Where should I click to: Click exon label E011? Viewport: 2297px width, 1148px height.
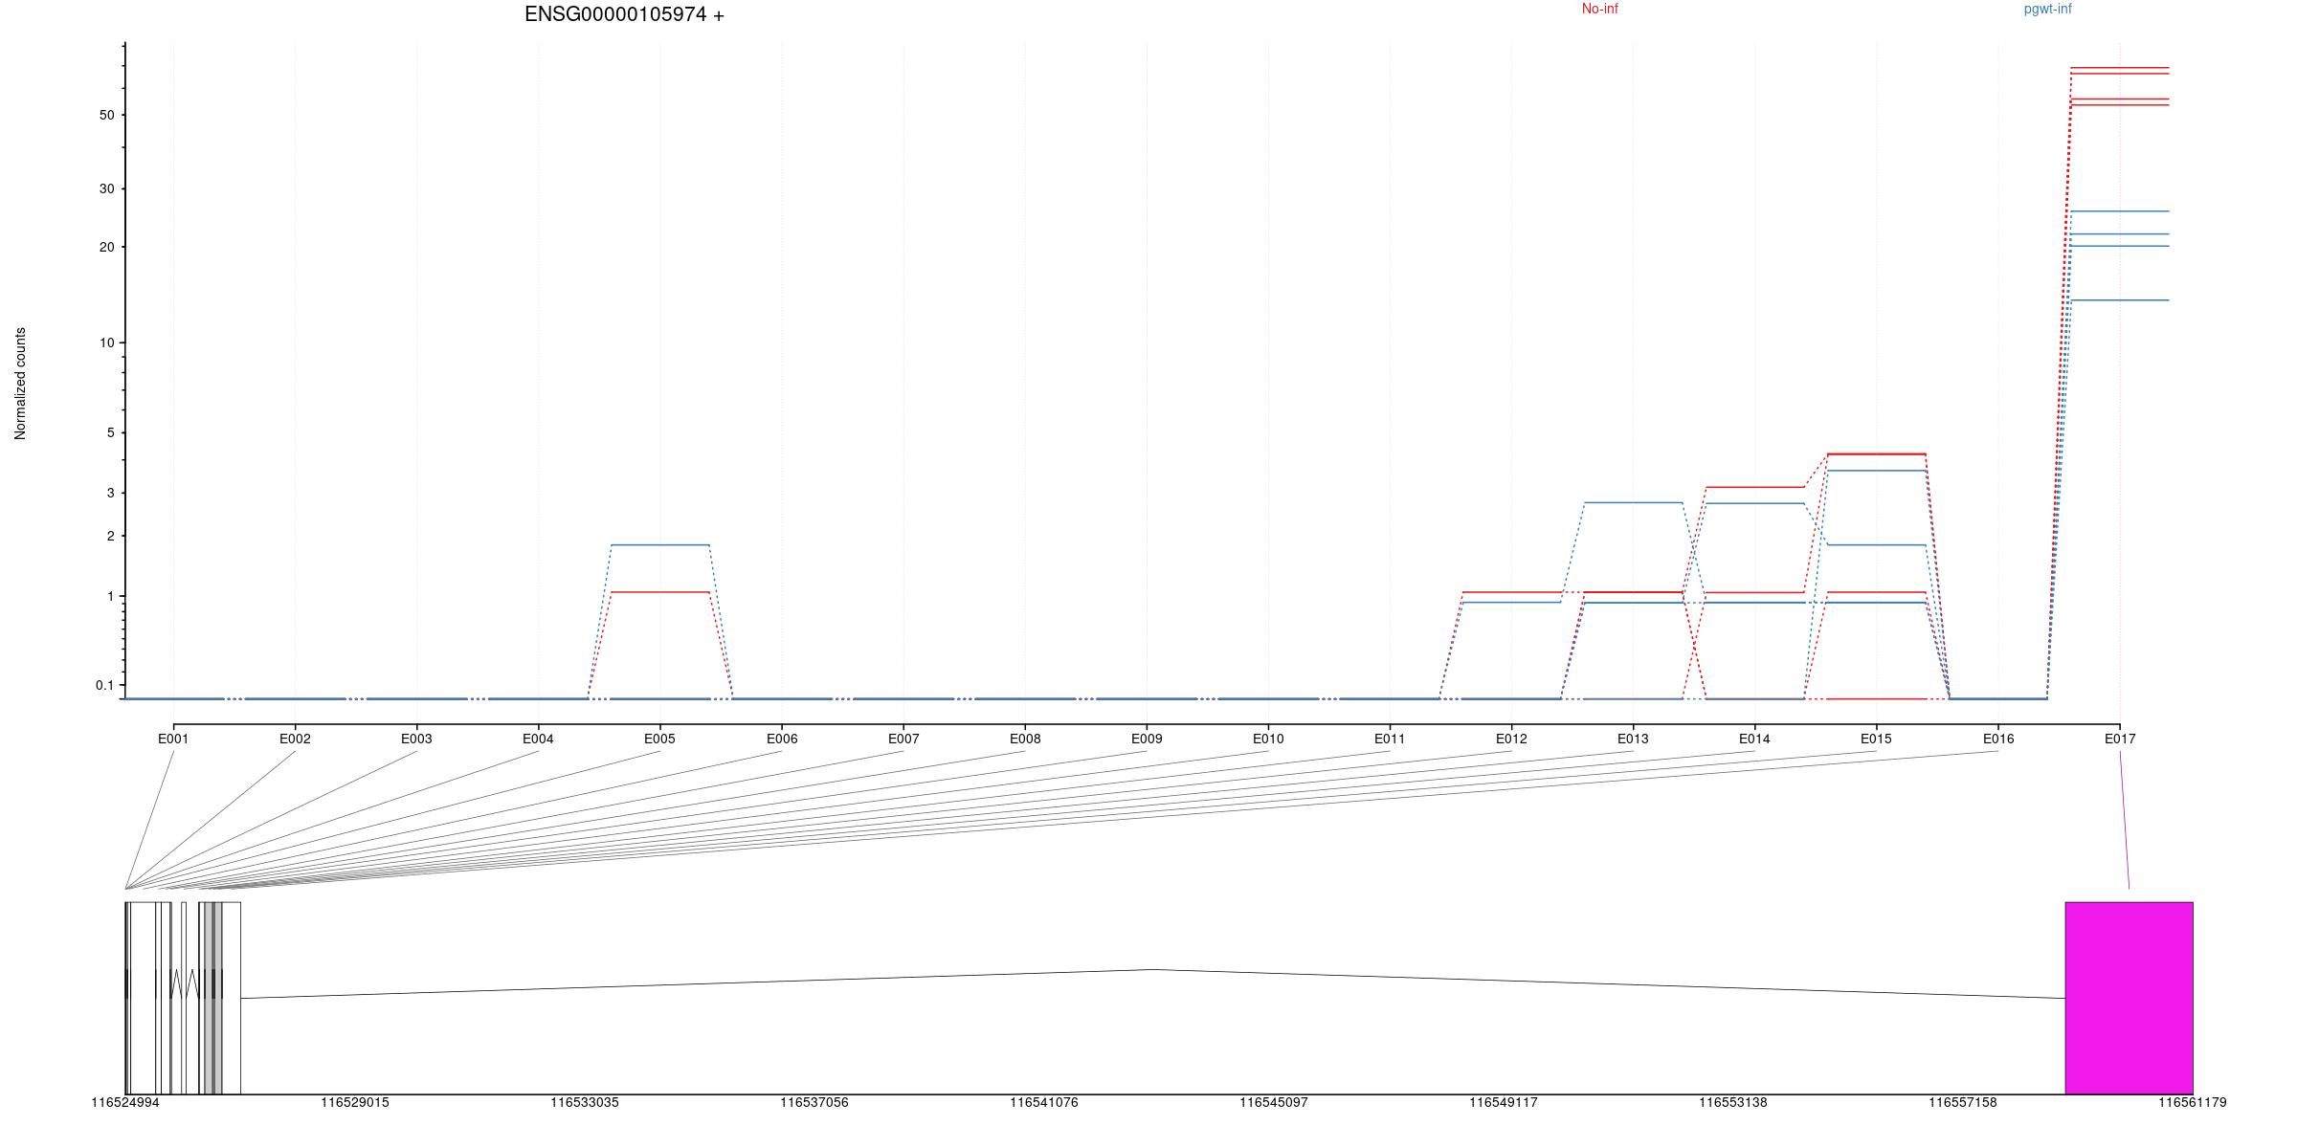pyautogui.click(x=1390, y=739)
